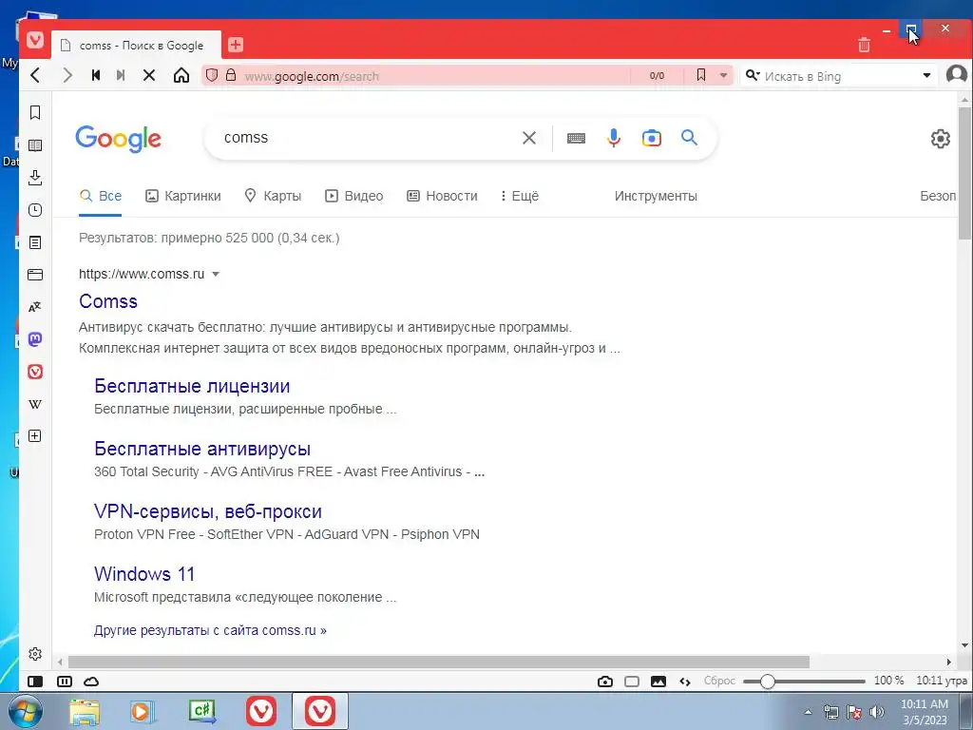Reset zoom with the Сброс button
973x730 pixels.
pyautogui.click(x=719, y=681)
